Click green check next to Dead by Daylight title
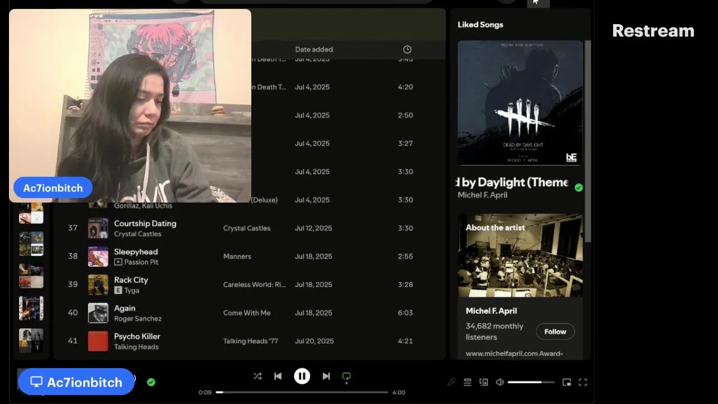 579,187
